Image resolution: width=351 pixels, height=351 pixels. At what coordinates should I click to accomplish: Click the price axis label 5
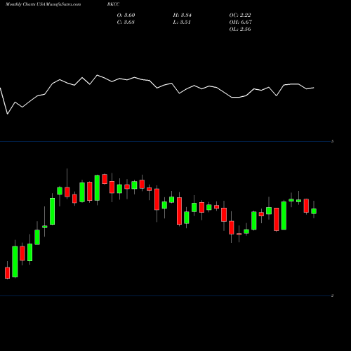coord(332,141)
